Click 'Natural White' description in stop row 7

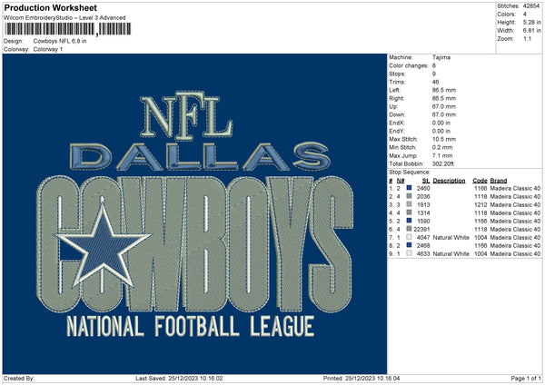(x=451, y=237)
